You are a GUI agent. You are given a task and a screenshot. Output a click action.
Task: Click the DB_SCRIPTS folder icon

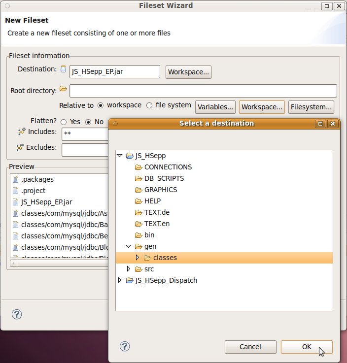click(x=139, y=179)
